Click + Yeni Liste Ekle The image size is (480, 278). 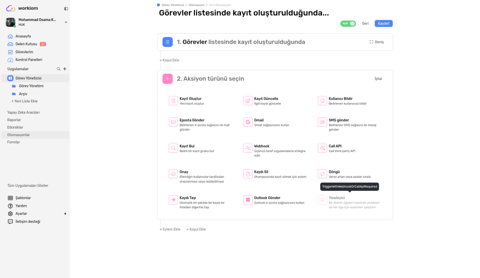[x=24, y=101]
